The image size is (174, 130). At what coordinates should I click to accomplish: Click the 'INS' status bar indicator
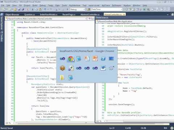tap(165, 128)
